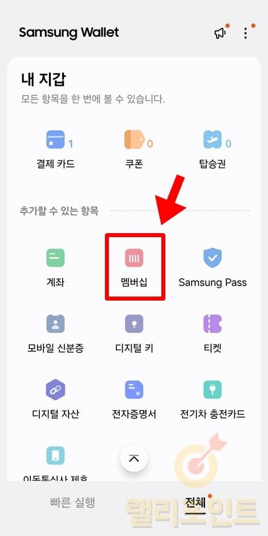Select the 멤버십 membership icon
Screen dimensions: 268x536
tap(134, 258)
